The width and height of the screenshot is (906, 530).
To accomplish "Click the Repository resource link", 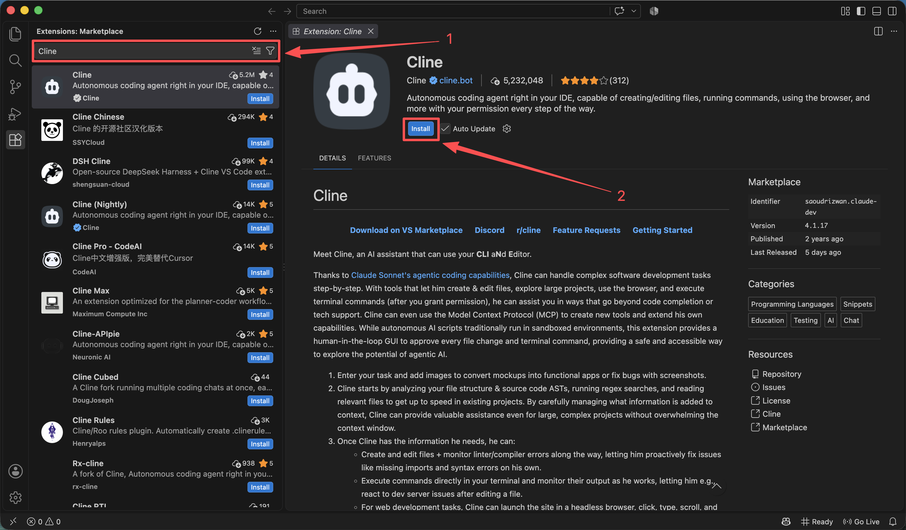I will tap(782, 374).
